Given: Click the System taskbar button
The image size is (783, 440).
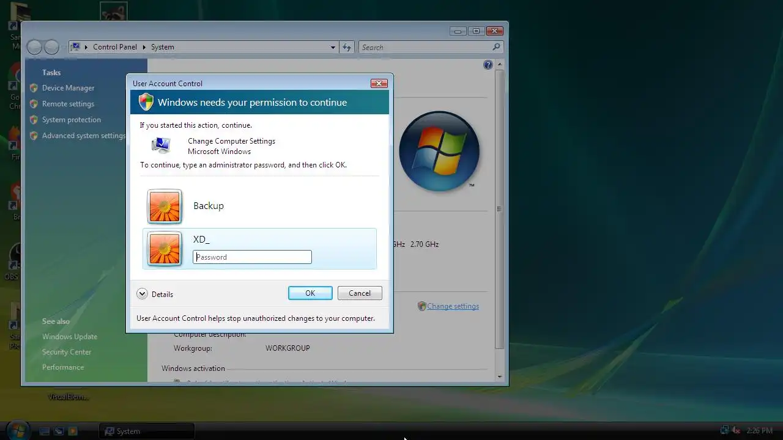Looking at the screenshot, I should click(x=146, y=431).
